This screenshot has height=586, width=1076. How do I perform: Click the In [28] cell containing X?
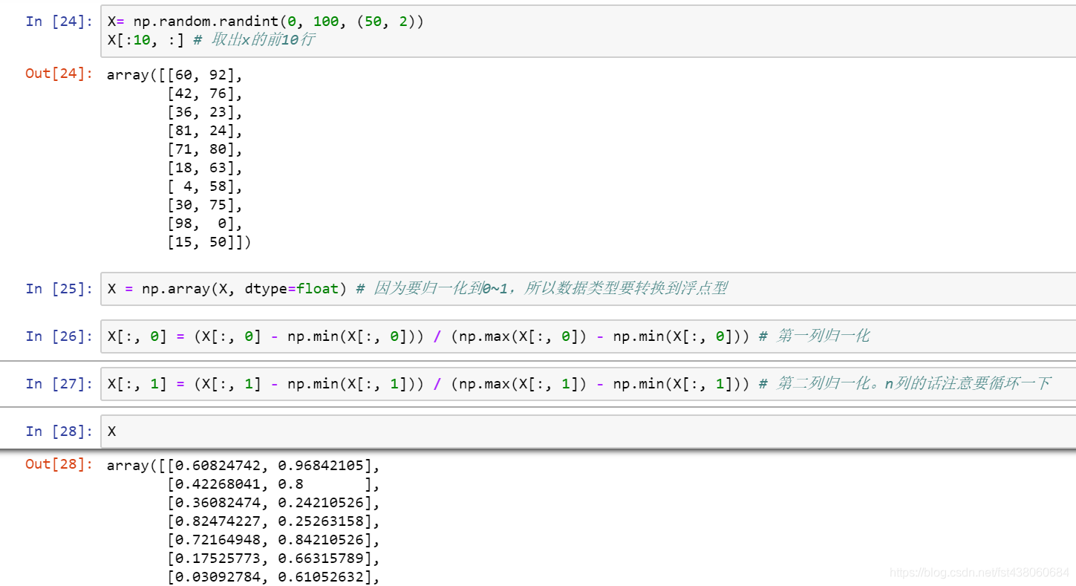tap(588, 431)
